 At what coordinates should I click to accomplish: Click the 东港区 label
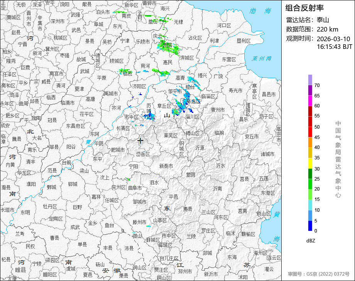(x=268, y=193)
